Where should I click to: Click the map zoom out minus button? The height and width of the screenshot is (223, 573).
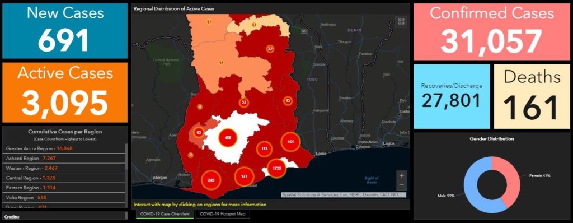pos(402,184)
